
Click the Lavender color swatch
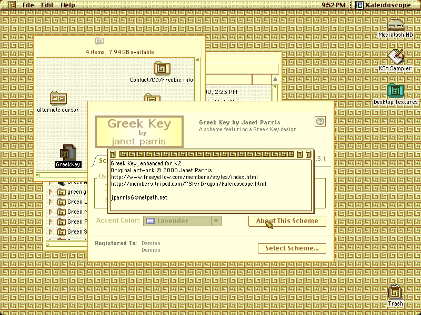coord(151,221)
